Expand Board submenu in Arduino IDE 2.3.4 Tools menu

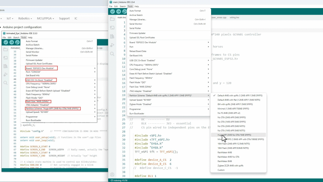(169, 42)
